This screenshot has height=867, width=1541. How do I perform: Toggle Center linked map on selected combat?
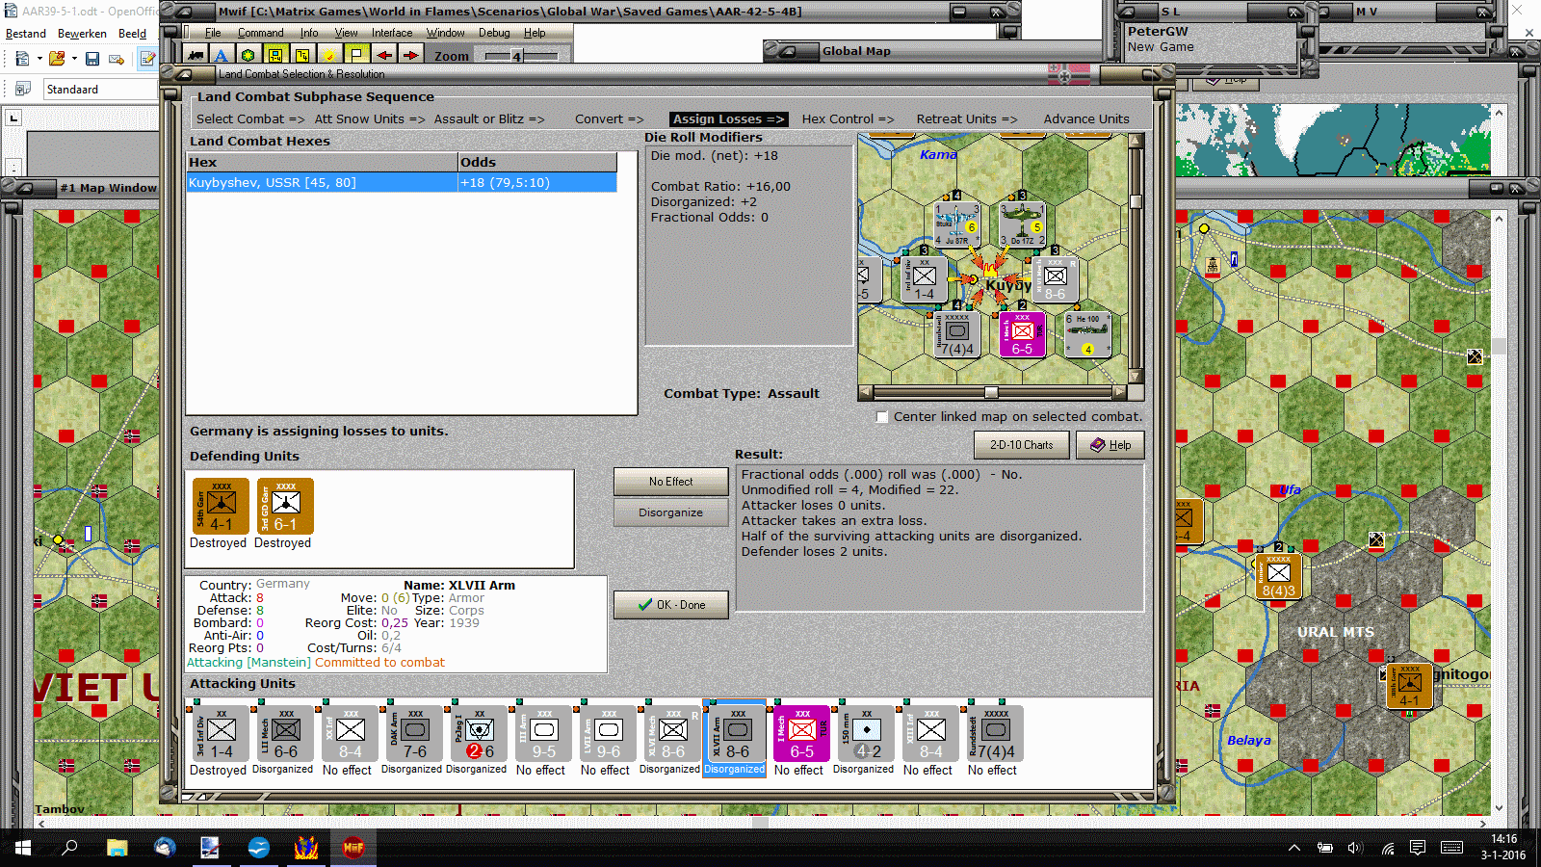coord(881,417)
